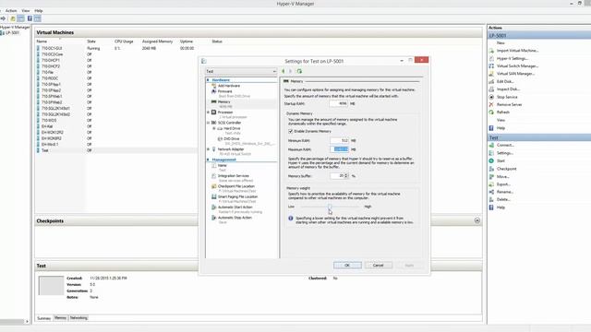Screen dimensions: 591x332
Task: Click the Startup RAM input field
Action: pyautogui.click(x=338, y=103)
